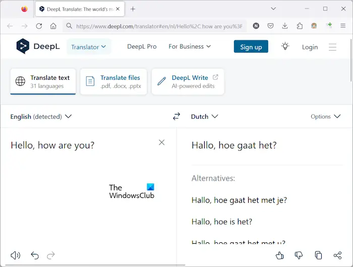The image size is (353, 267).
Task: Open the Translator dropdown menu
Action: pos(88,47)
